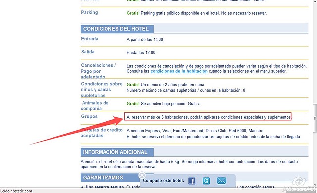This screenshot has width=317, height=193.
Task: Click 'Un menor de 2 años gratis en cuna'
Action: (x=172, y=85)
